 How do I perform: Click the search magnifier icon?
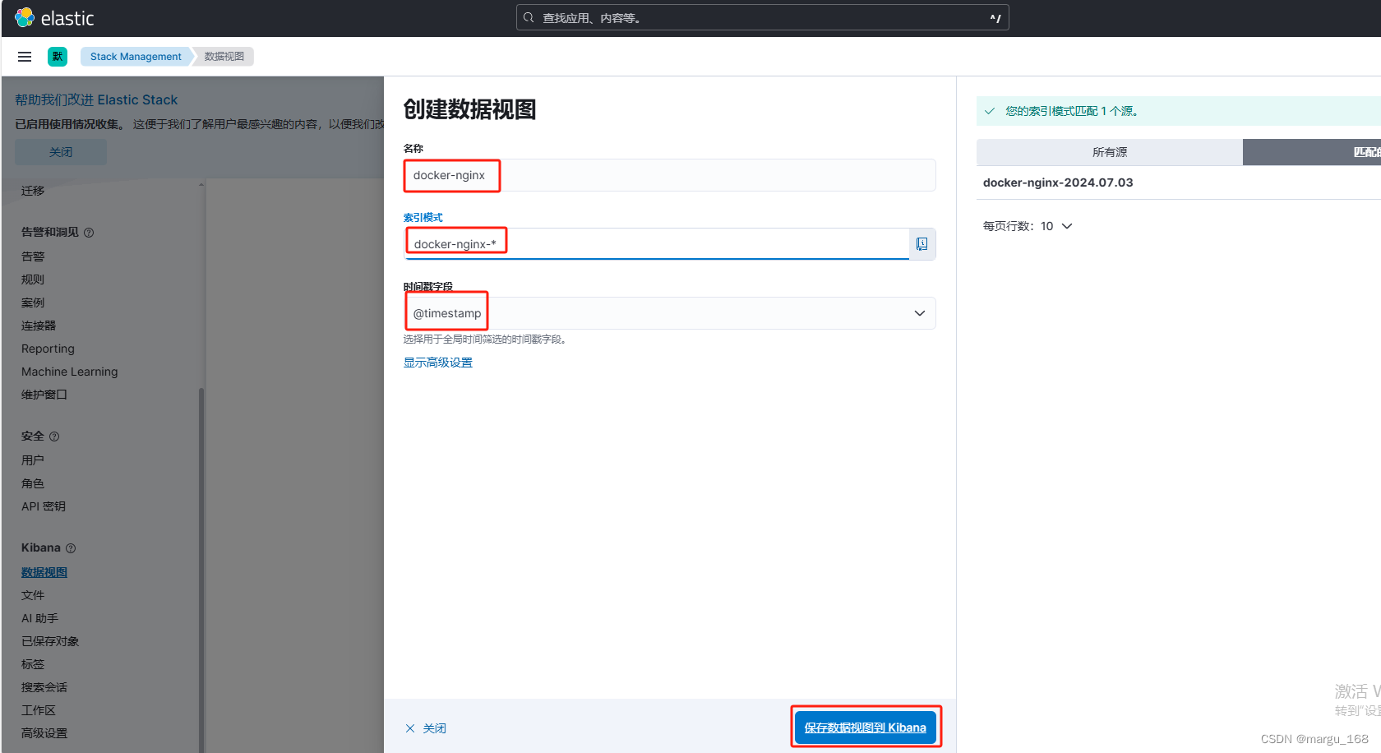pos(529,17)
